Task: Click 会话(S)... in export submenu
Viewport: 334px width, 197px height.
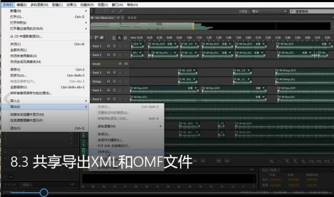Action: click(126, 134)
